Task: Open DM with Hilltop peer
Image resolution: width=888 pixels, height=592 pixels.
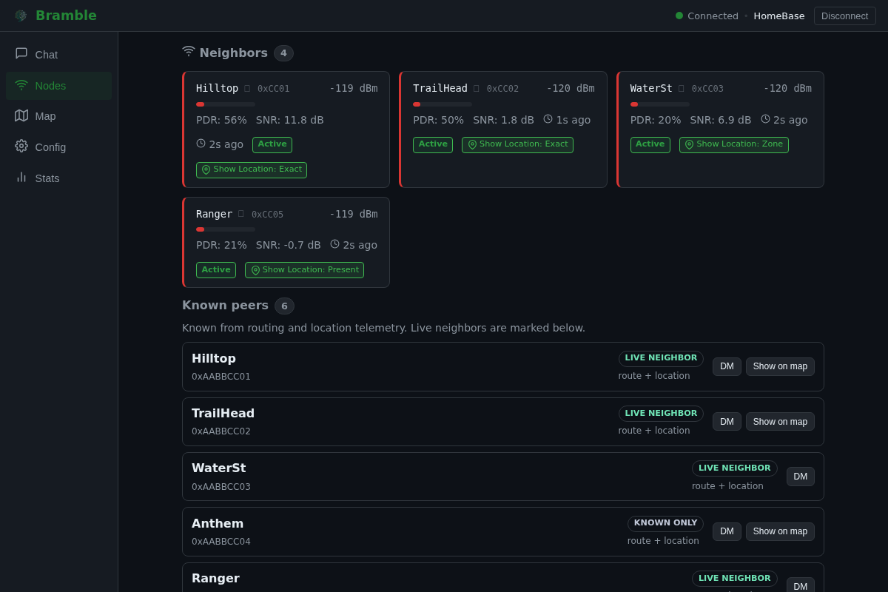Action: tap(727, 366)
